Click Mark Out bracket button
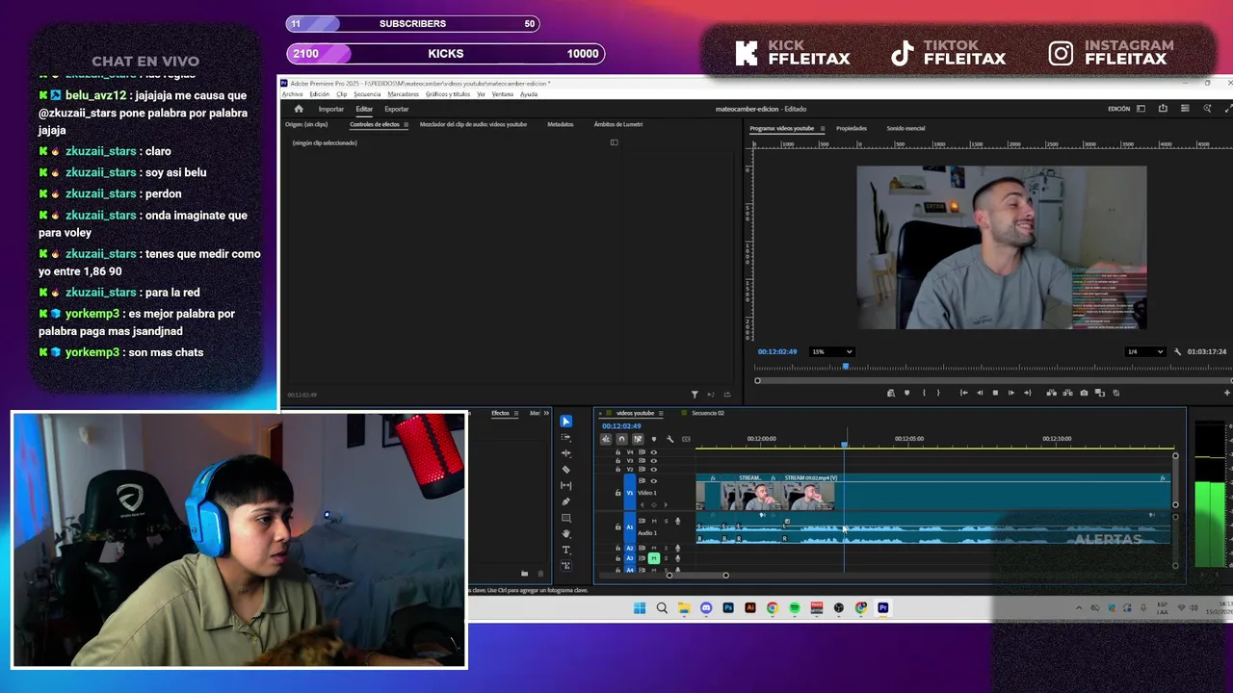 click(x=938, y=393)
